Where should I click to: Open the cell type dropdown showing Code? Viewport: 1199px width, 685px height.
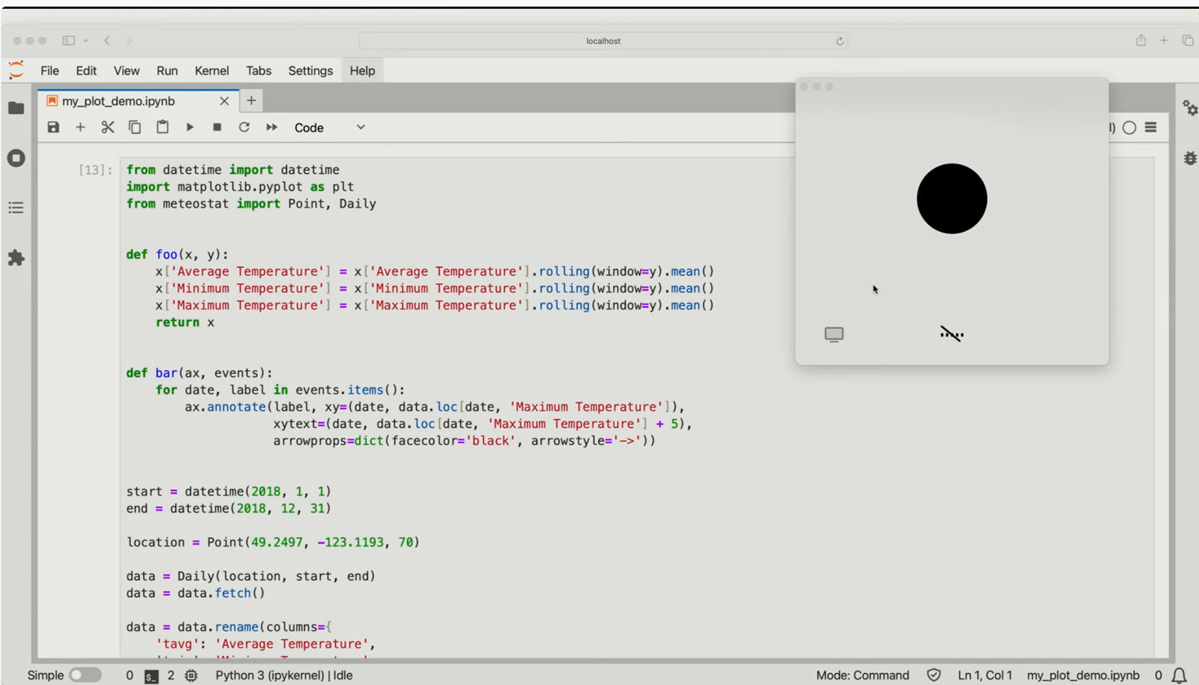330,127
